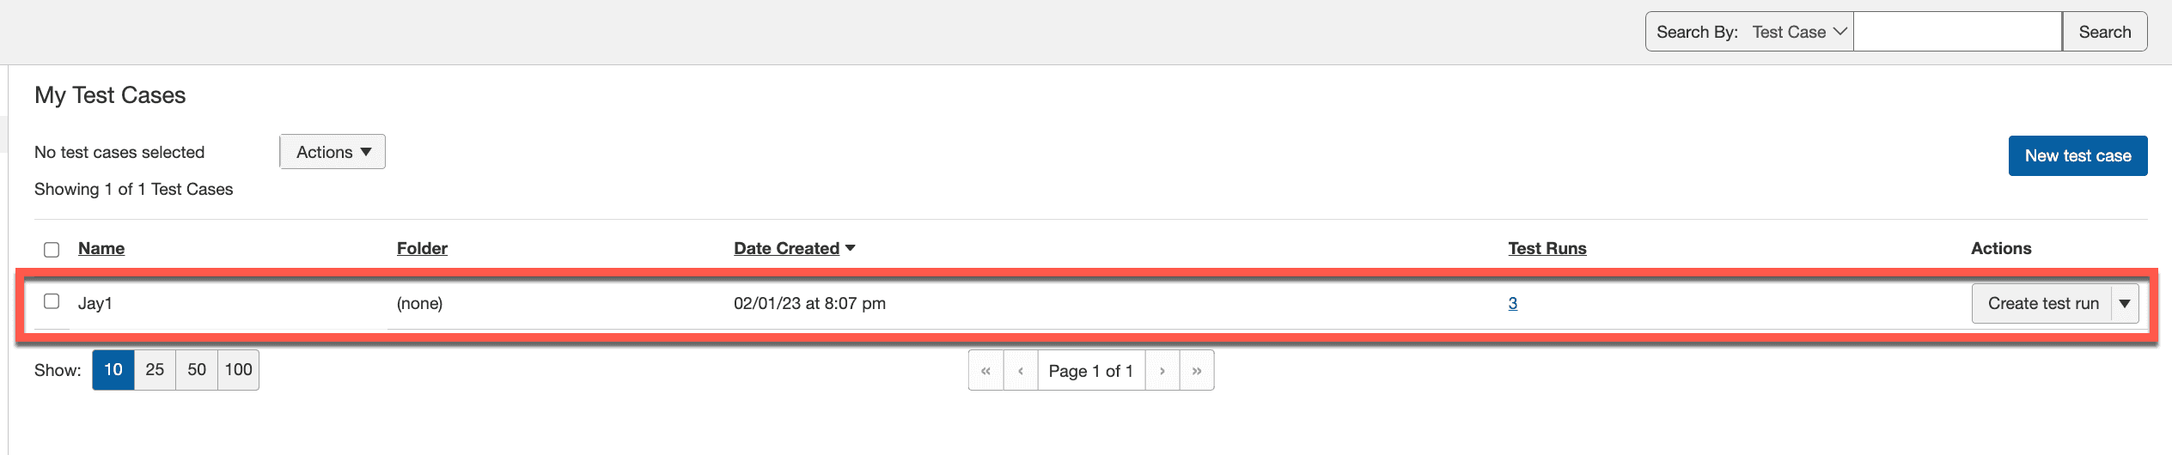2172x455 pixels.
Task: Check the Jay1 test case checkbox
Action: point(52,301)
